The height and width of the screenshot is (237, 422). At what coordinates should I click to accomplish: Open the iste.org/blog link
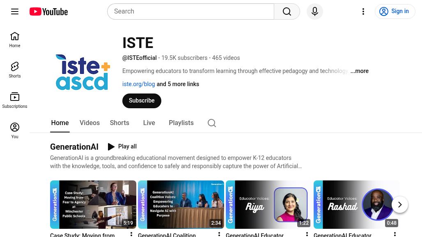click(138, 84)
